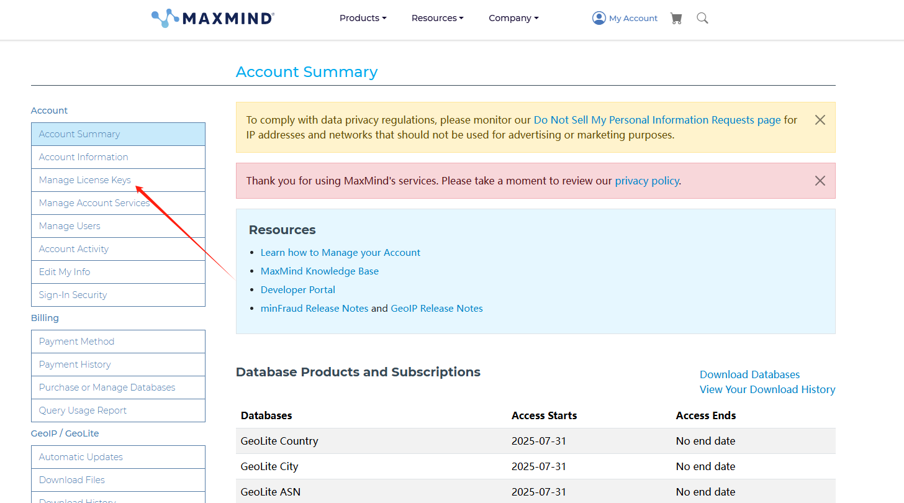Open Query Usage Report

118,410
